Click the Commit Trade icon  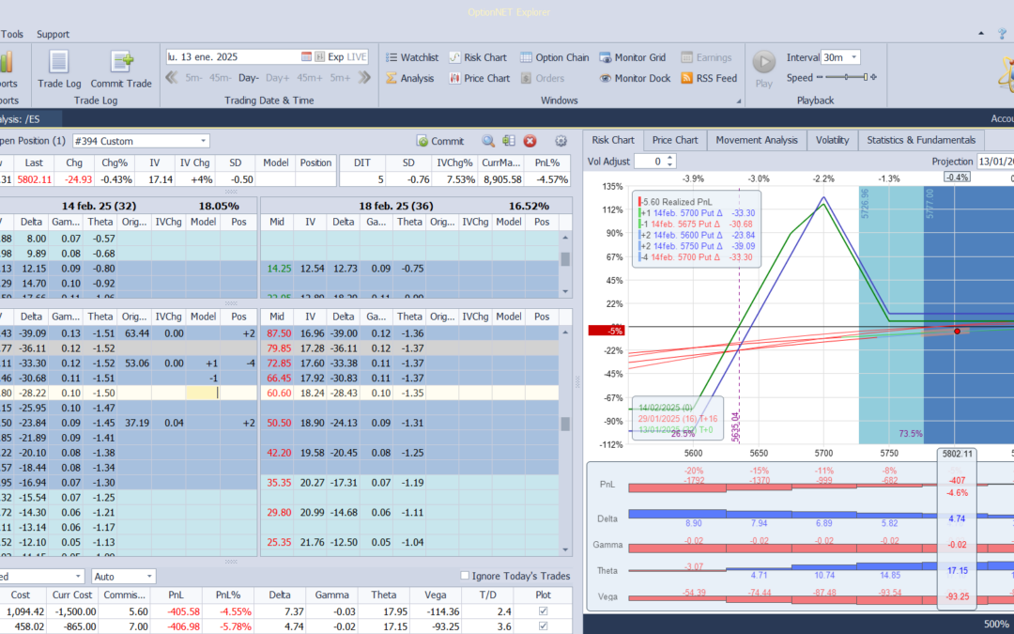(x=121, y=63)
